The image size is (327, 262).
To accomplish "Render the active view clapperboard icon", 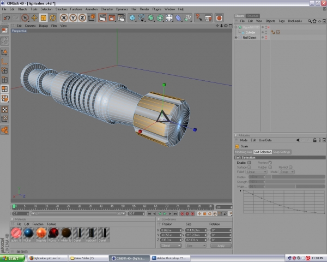I will [x=102, y=18].
